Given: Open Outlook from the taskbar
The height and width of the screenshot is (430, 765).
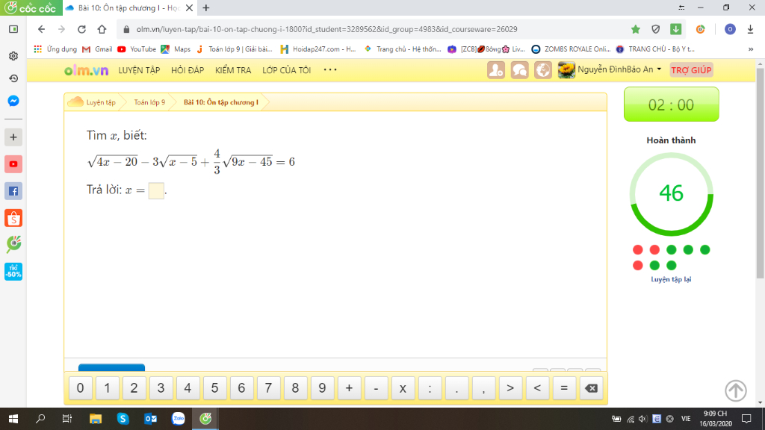Looking at the screenshot, I should 150,419.
